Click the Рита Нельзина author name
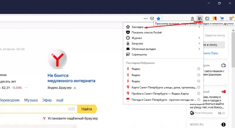The height and width of the screenshot is (128, 235). tap(204, 113)
